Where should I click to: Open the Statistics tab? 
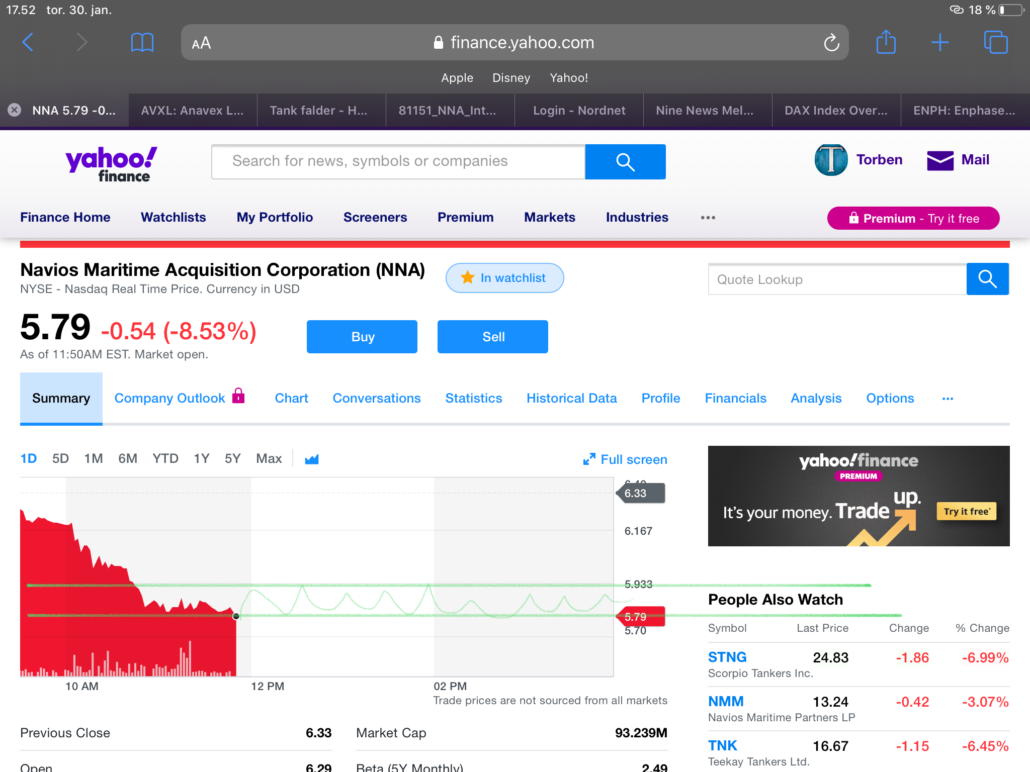click(474, 399)
